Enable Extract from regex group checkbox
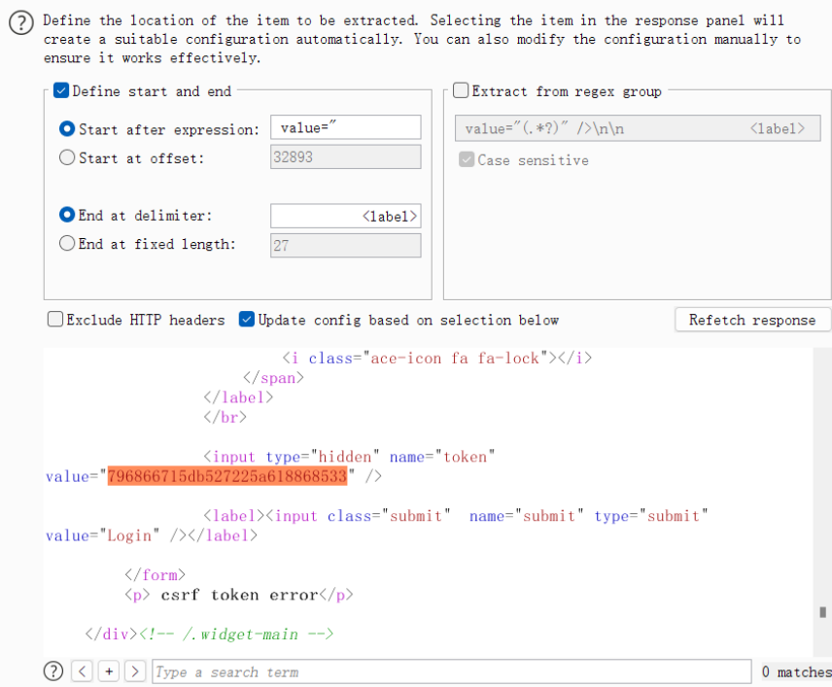Image resolution: width=832 pixels, height=687 pixels. pos(461,90)
